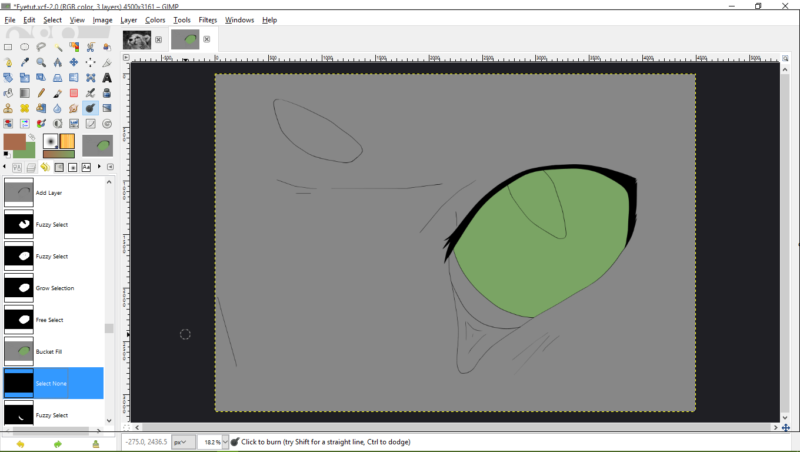Select the Pencil tool
Screen dimensions: 800x452
(x=41, y=93)
